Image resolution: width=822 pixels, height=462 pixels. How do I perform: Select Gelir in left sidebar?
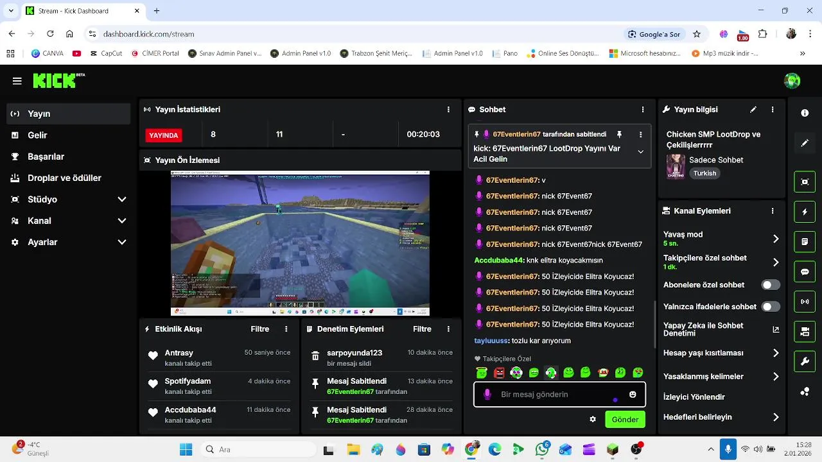(x=67, y=135)
